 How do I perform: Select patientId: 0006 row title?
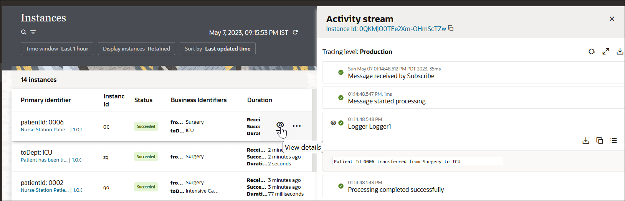42,122
